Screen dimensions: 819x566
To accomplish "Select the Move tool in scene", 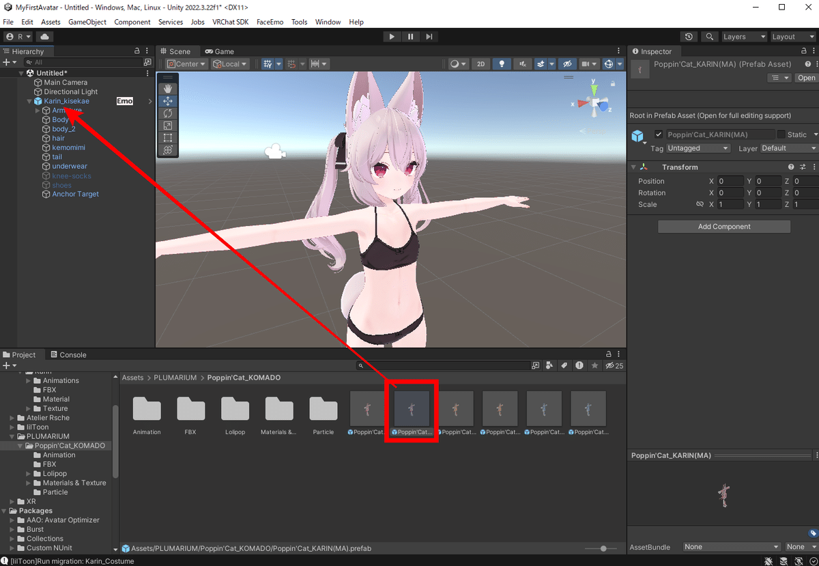I will pyautogui.click(x=168, y=101).
